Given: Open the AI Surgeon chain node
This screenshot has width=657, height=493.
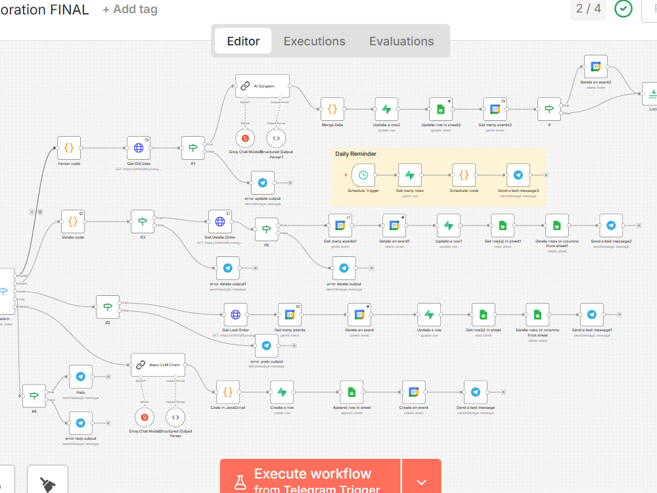Looking at the screenshot, I should [262, 86].
